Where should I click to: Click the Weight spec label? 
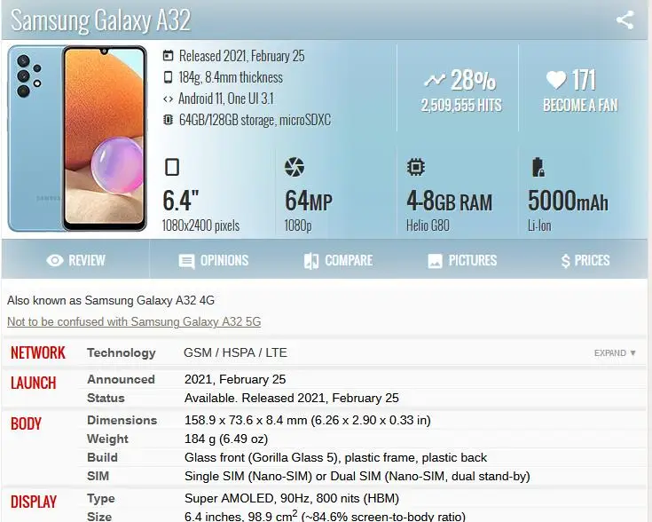107,439
